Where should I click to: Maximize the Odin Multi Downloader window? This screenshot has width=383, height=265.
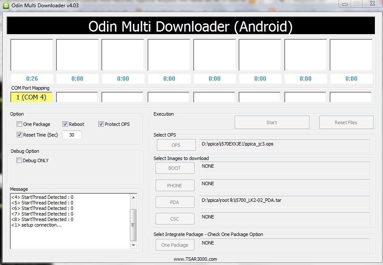tap(356, 4)
